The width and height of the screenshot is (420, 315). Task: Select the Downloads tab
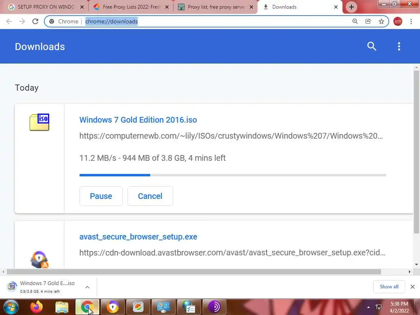click(299, 7)
